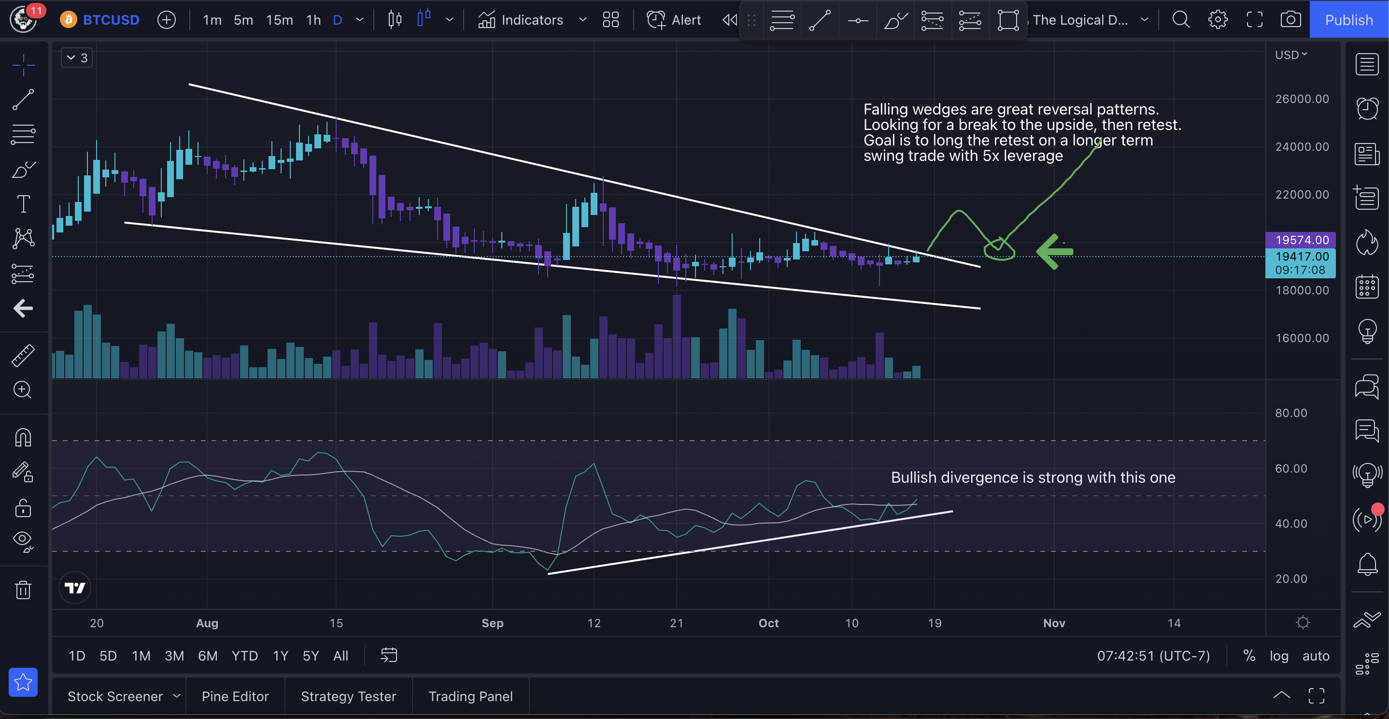The height and width of the screenshot is (719, 1389).
Task: Expand the timeframe interval dropdown
Action: pos(360,20)
